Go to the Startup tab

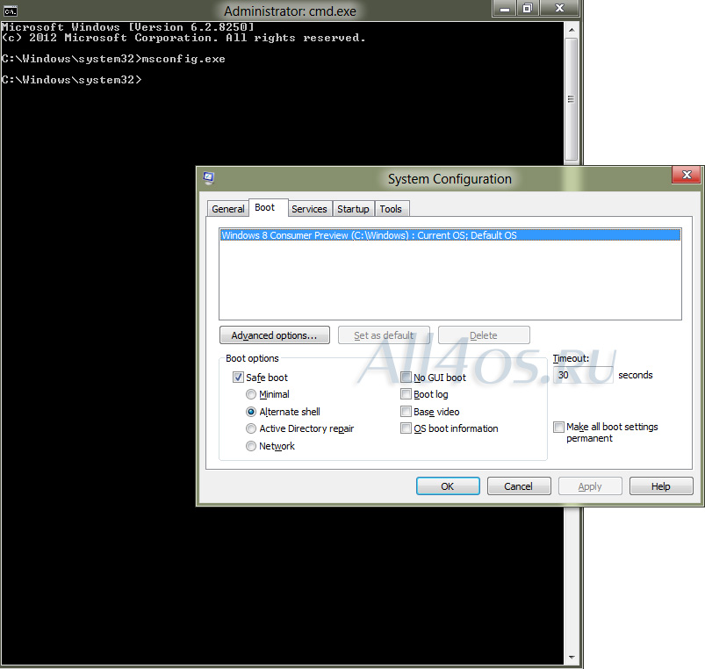tap(353, 209)
